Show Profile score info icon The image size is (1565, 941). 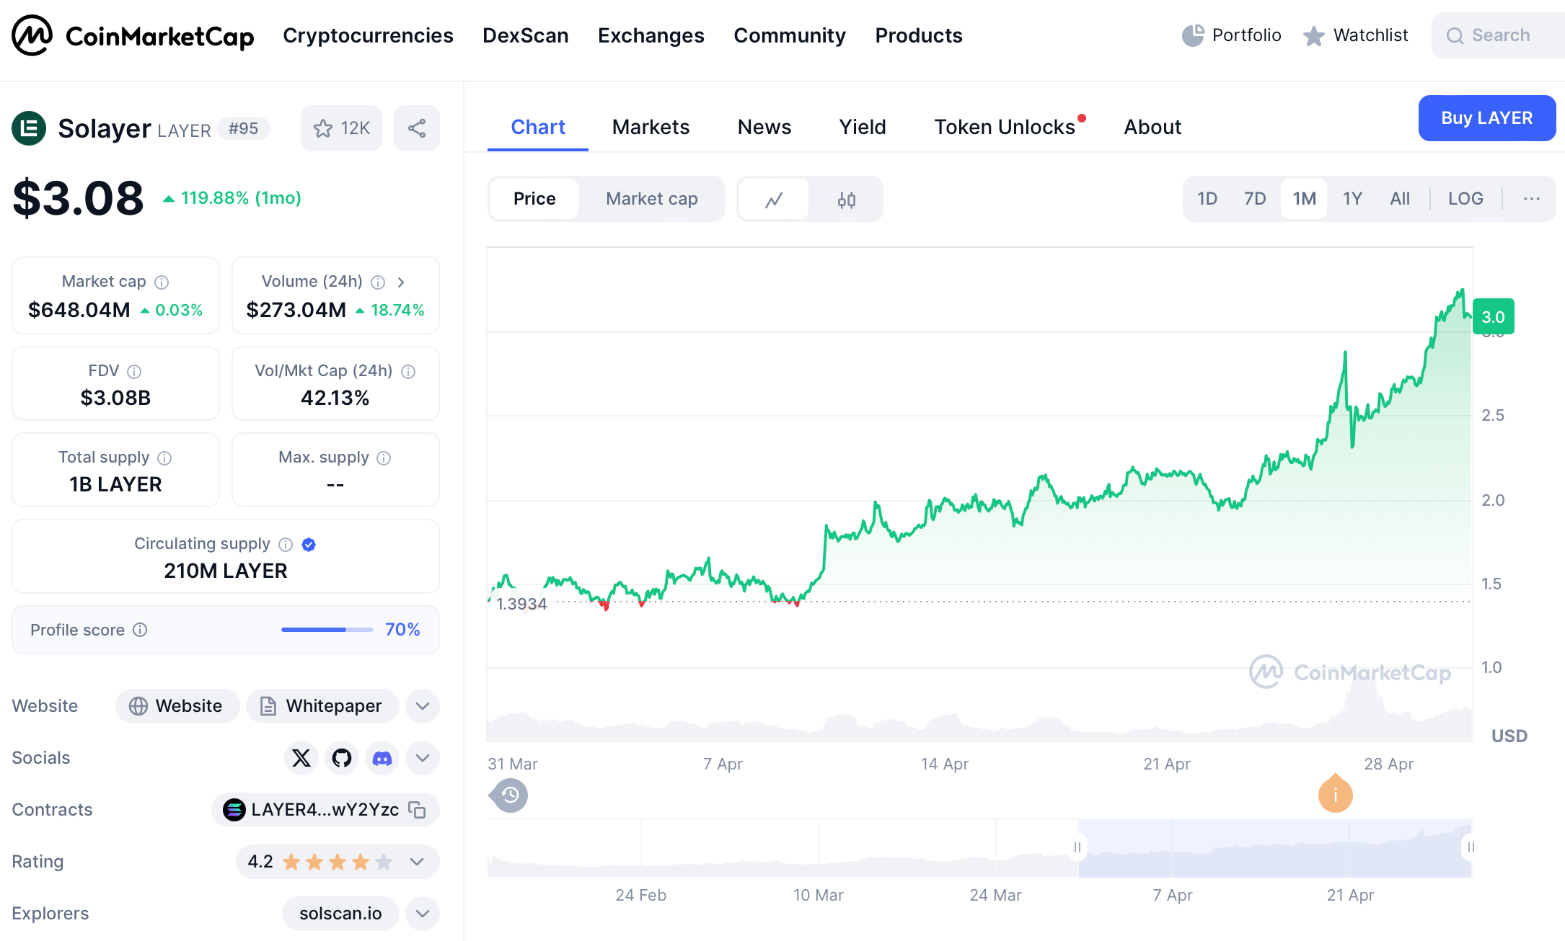tap(141, 630)
